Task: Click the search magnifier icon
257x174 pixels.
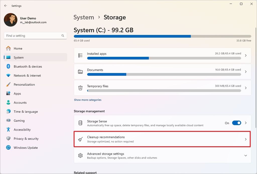Action: (x=63, y=36)
